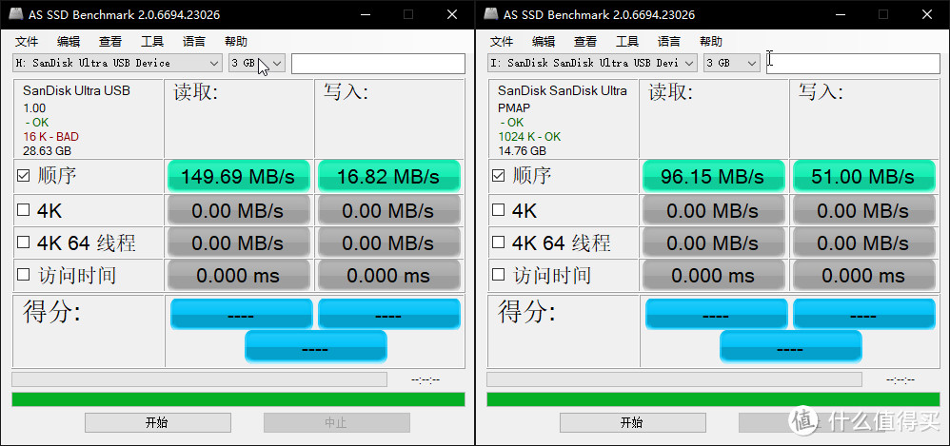Open 工具 menu in right window

click(627, 42)
